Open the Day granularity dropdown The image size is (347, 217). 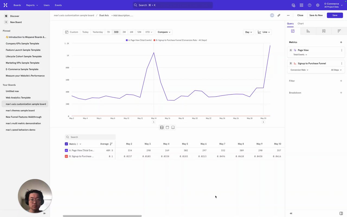249,32
